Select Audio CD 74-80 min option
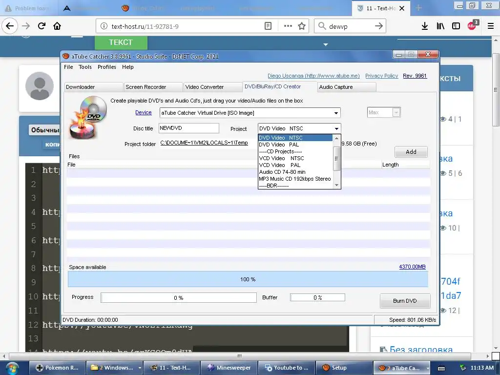The width and height of the screenshot is (500, 375). pyautogui.click(x=295, y=172)
